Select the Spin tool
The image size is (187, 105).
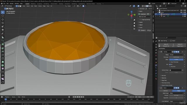pyautogui.click(x=3, y=65)
